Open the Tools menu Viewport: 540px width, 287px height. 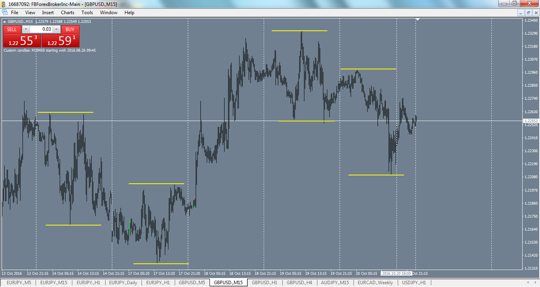point(87,12)
